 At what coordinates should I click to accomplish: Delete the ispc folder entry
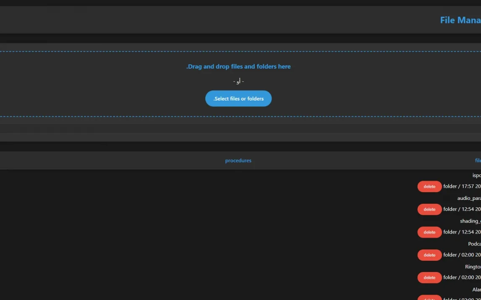[x=429, y=186]
